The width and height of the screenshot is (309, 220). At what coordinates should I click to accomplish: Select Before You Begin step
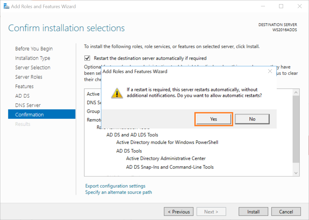[x=34, y=49]
